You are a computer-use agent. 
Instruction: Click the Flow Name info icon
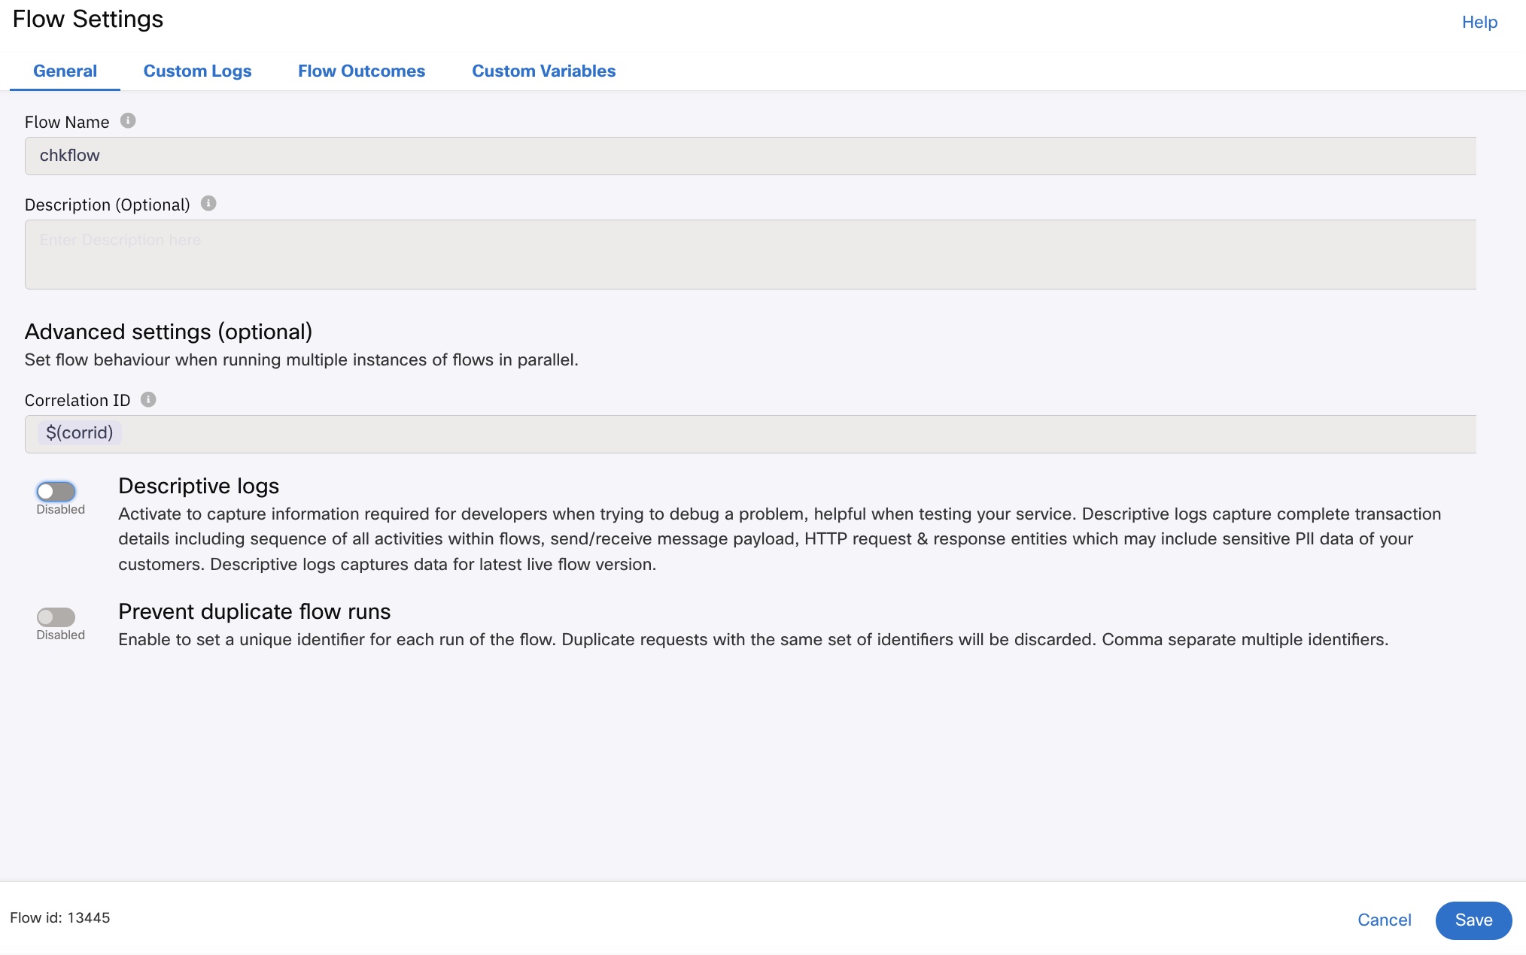click(128, 120)
